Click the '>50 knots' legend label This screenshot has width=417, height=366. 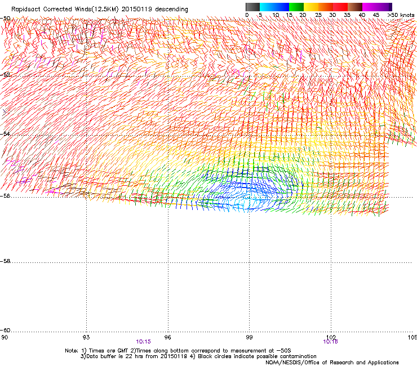coord(401,15)
